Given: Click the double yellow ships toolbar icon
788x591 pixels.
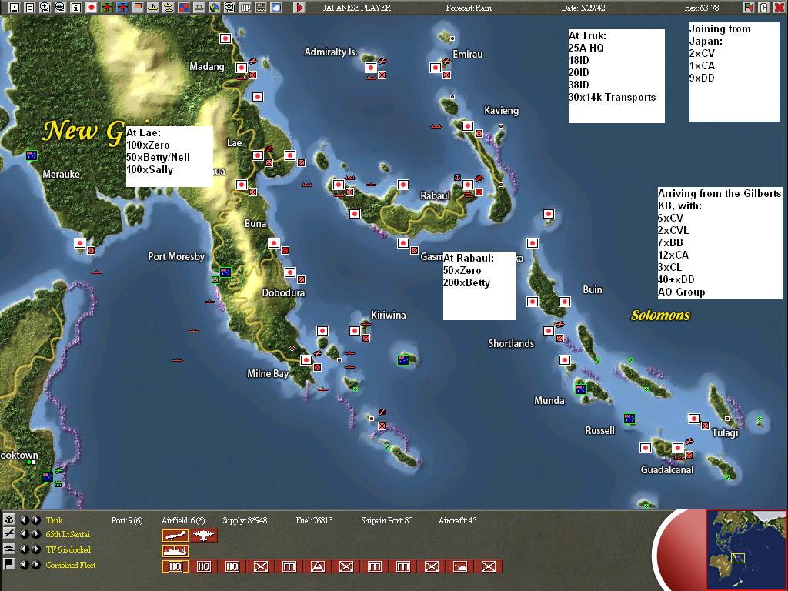Looking at the screenshot, I should [x=169, y=7].
